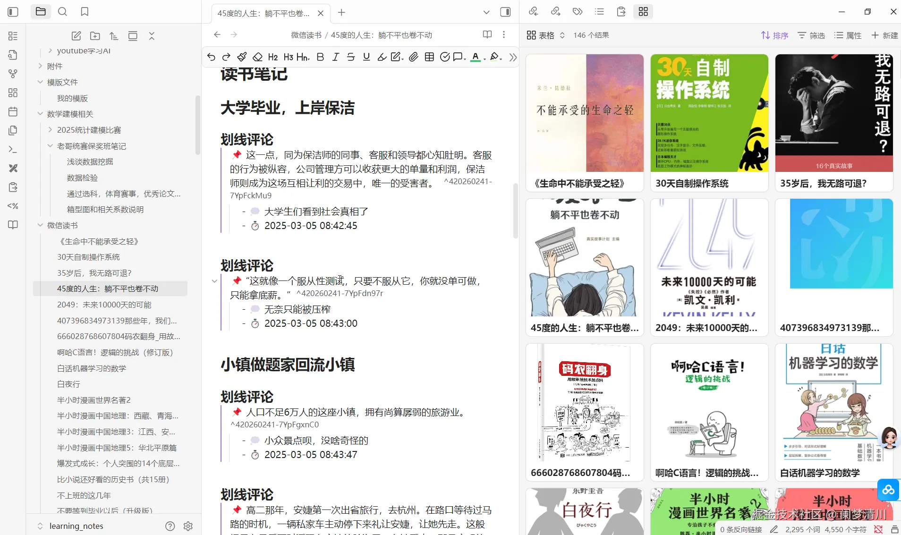Create a new folder in file explorer
Screen dimensions: 901x535
95,36
